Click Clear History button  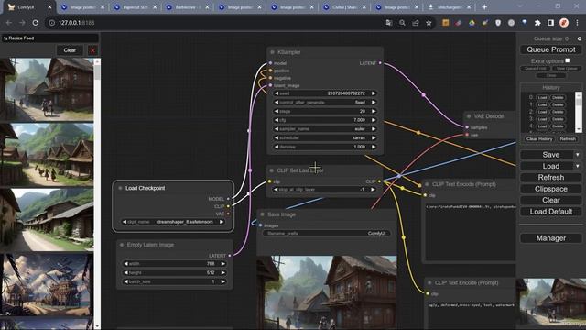click(539, 139)
